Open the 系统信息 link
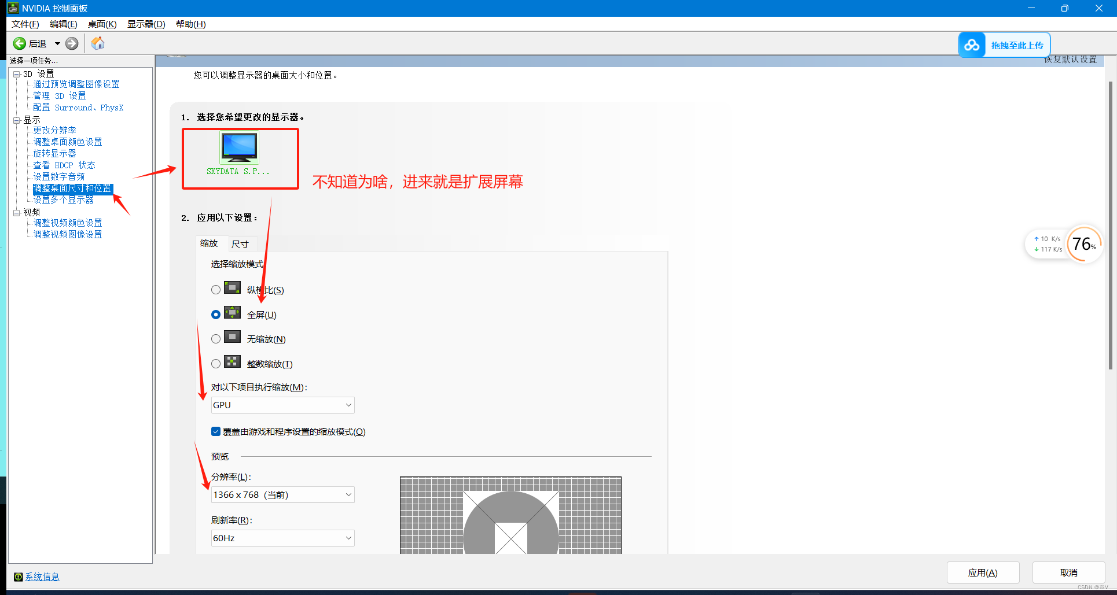The image size is (1117, 595). (x=42, y=576)
